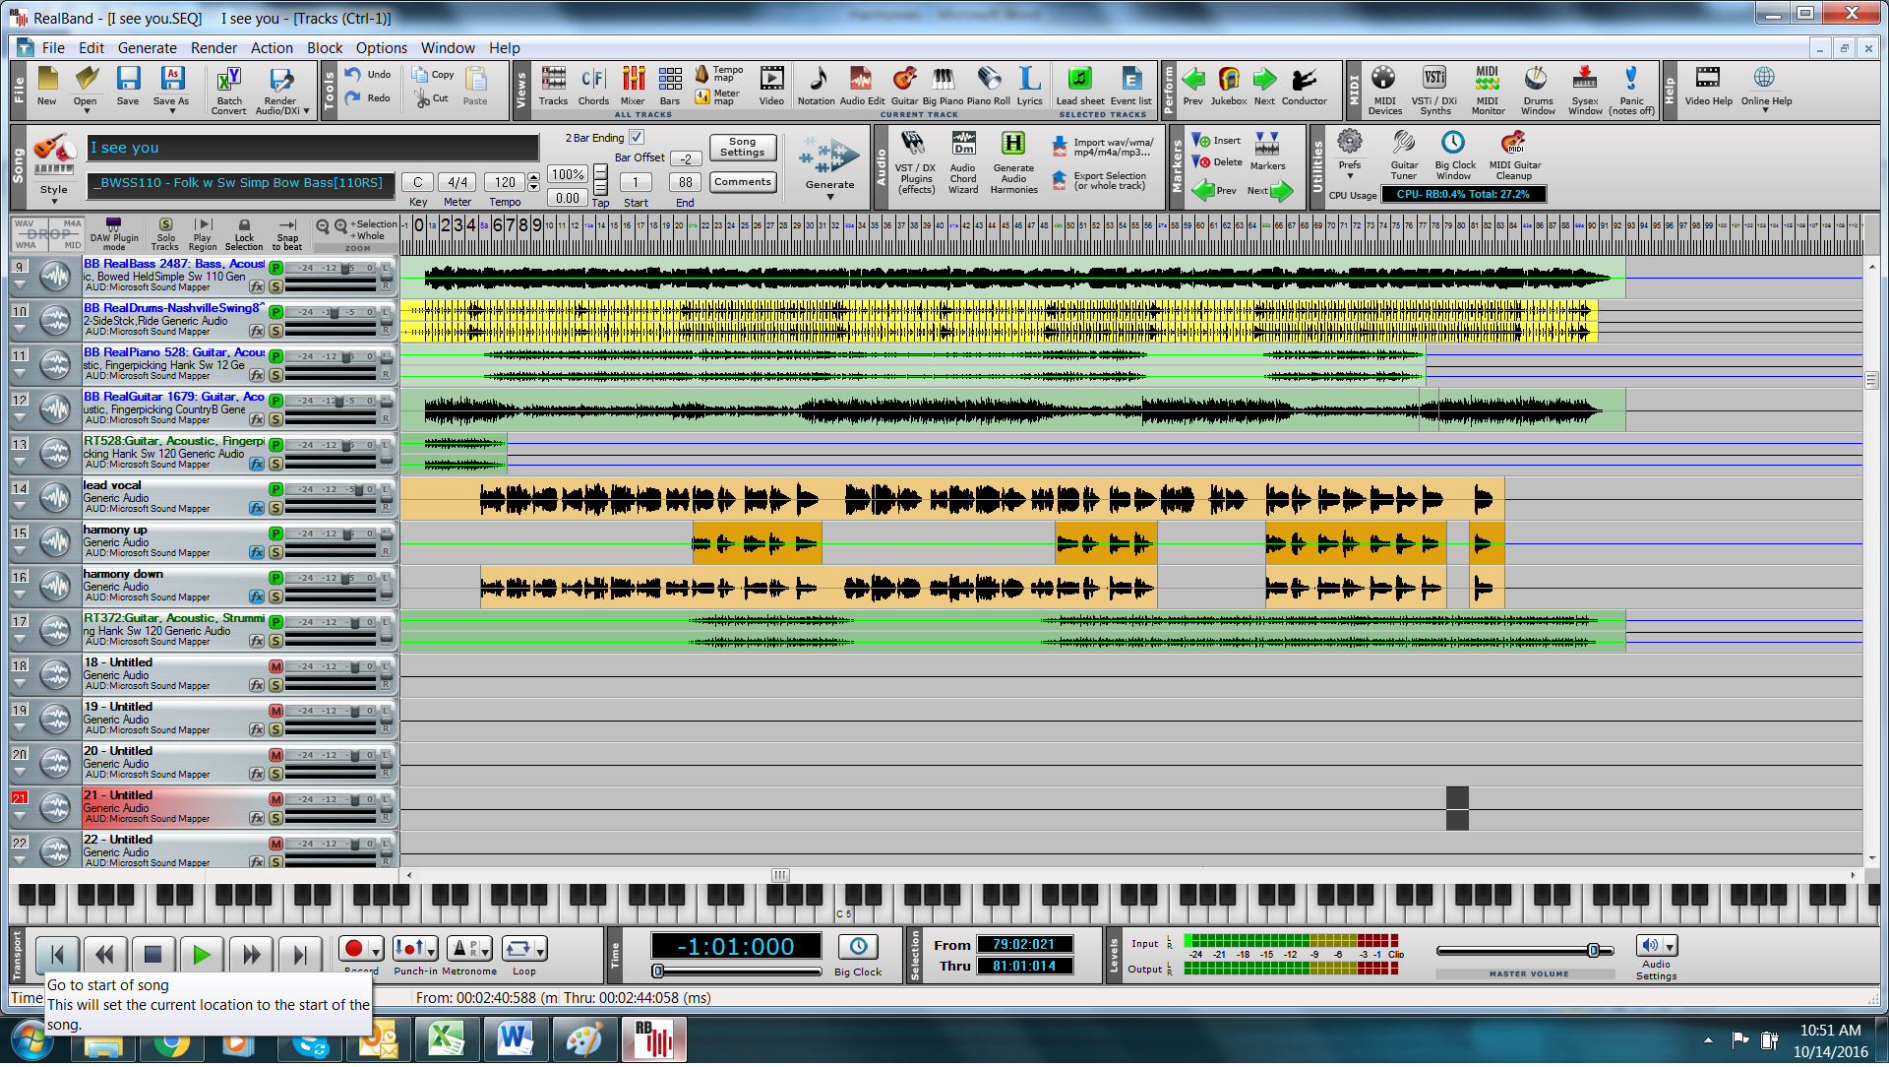
Task: Click the Key button showing C
Action: [418, 182]
